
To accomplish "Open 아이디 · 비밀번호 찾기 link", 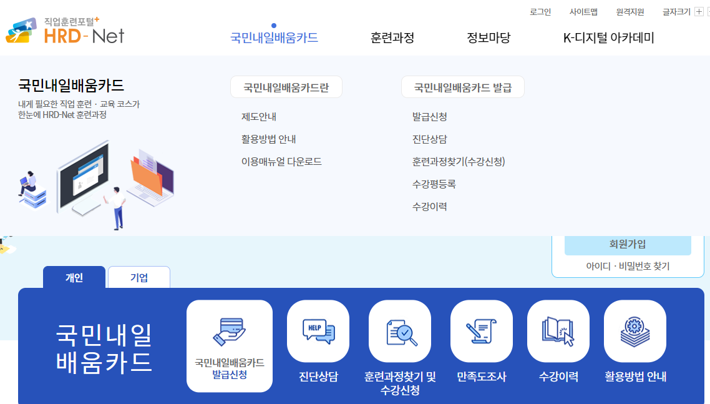I will click(x=628, y=266).
